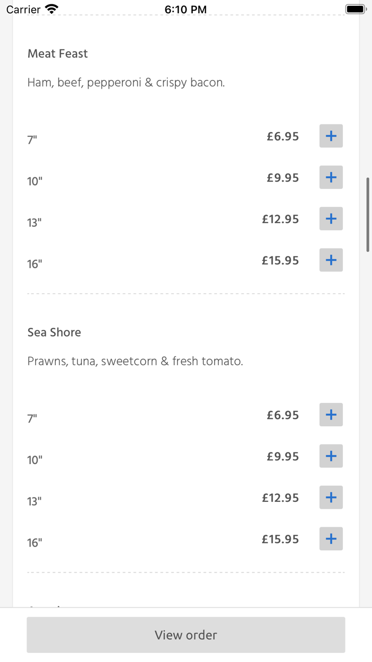Select the £15.95 Meat Feast price
Viewport: 372px width, 662px height.
(x=280, y=261)
